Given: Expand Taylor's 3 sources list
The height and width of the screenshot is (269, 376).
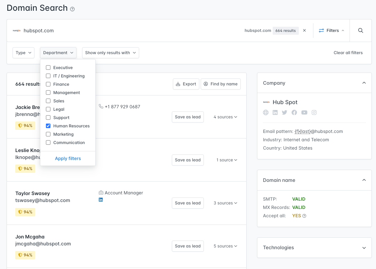Looking at the screenshot, I should click(x=225, y=203).
